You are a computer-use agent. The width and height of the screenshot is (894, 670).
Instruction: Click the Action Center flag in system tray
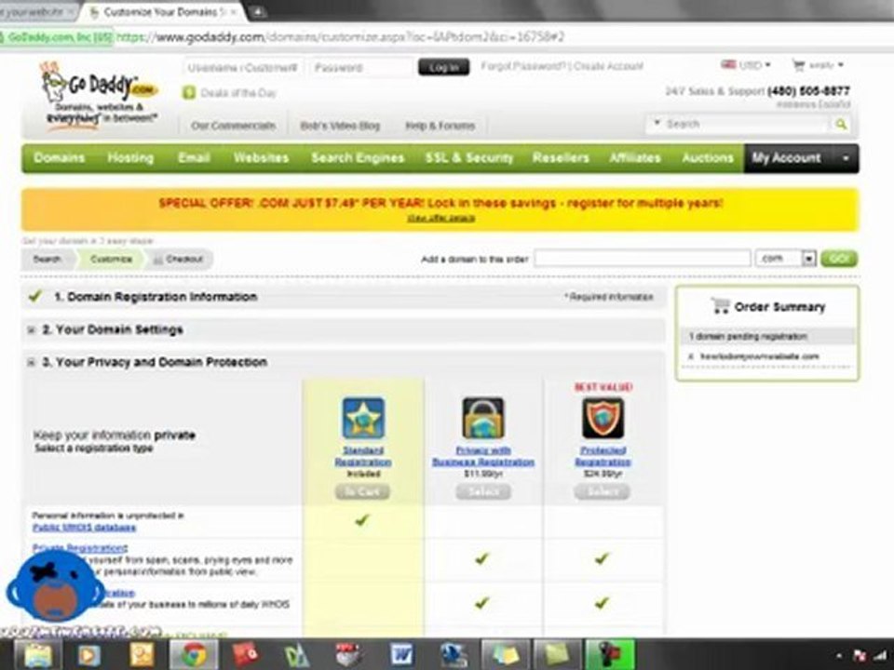[860, 656]
